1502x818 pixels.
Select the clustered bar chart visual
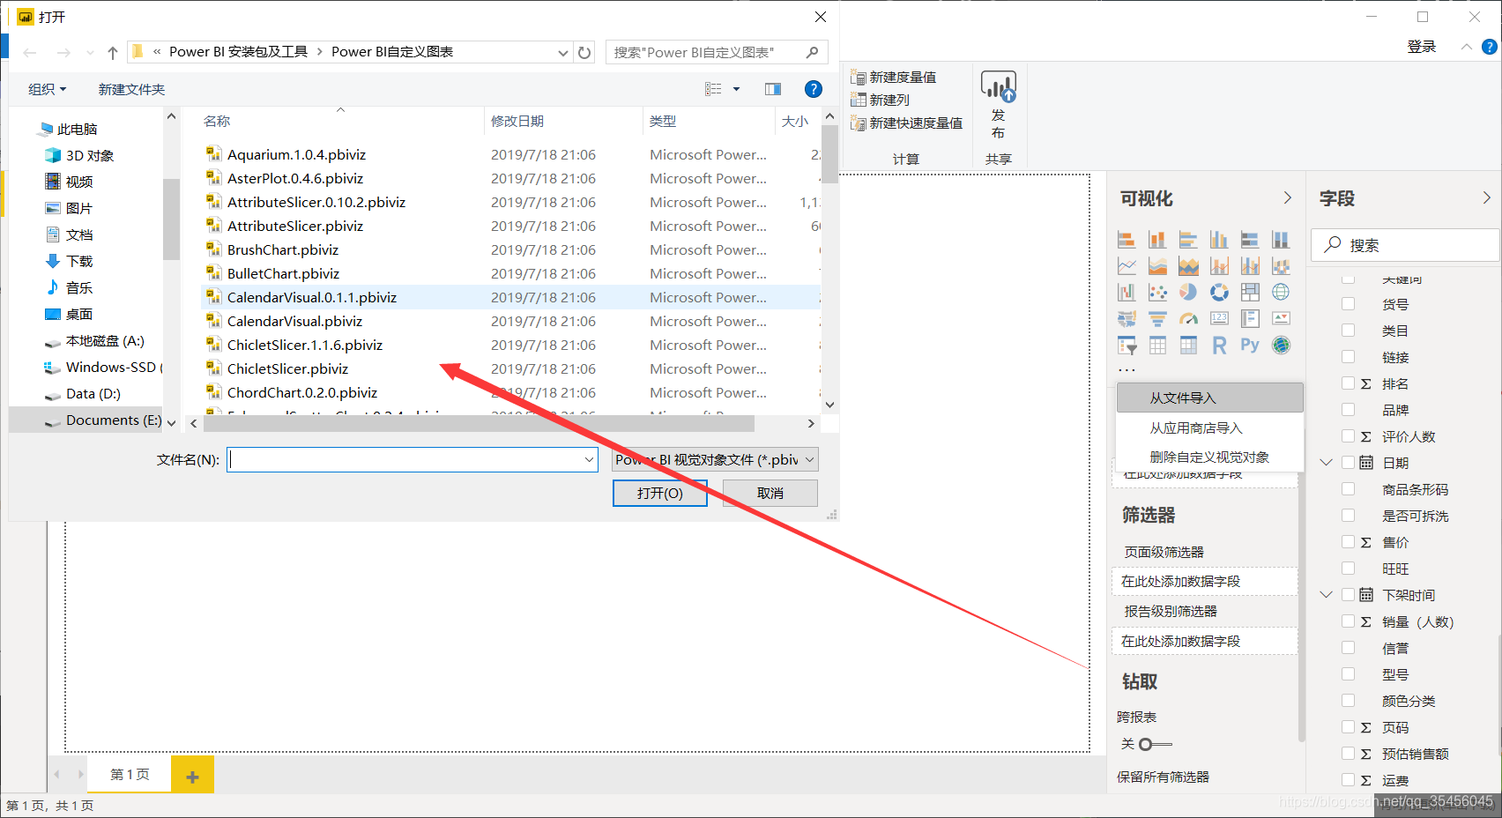[x=1188, y=240]
